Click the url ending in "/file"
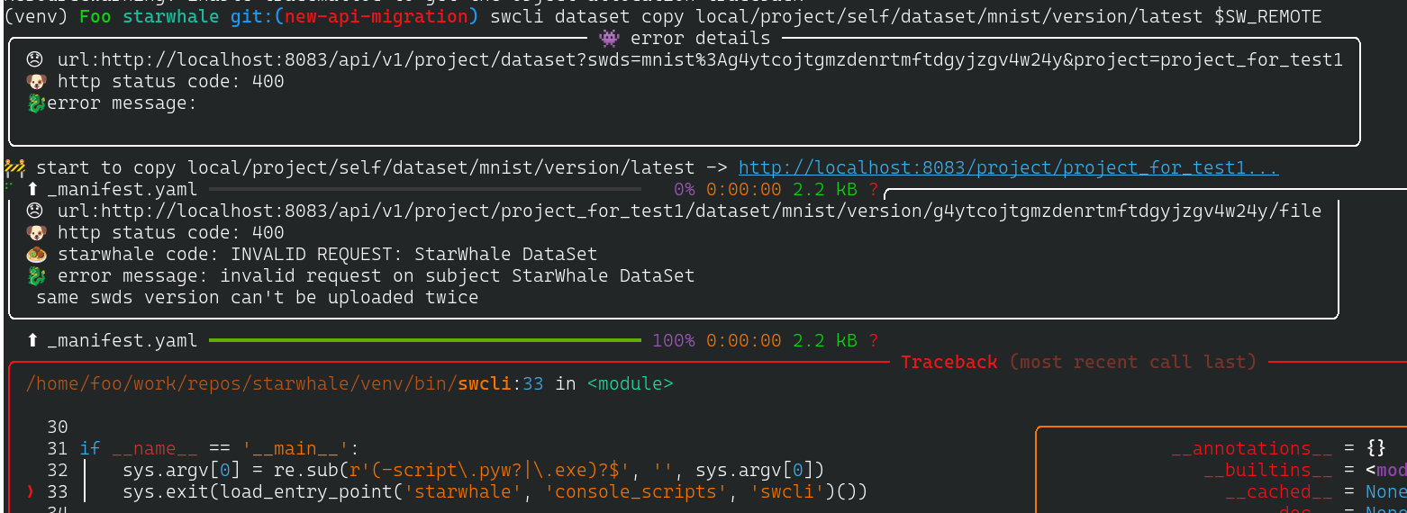Image resolution: width=1407 pixels, height=513 pixels. coord(689,211)
